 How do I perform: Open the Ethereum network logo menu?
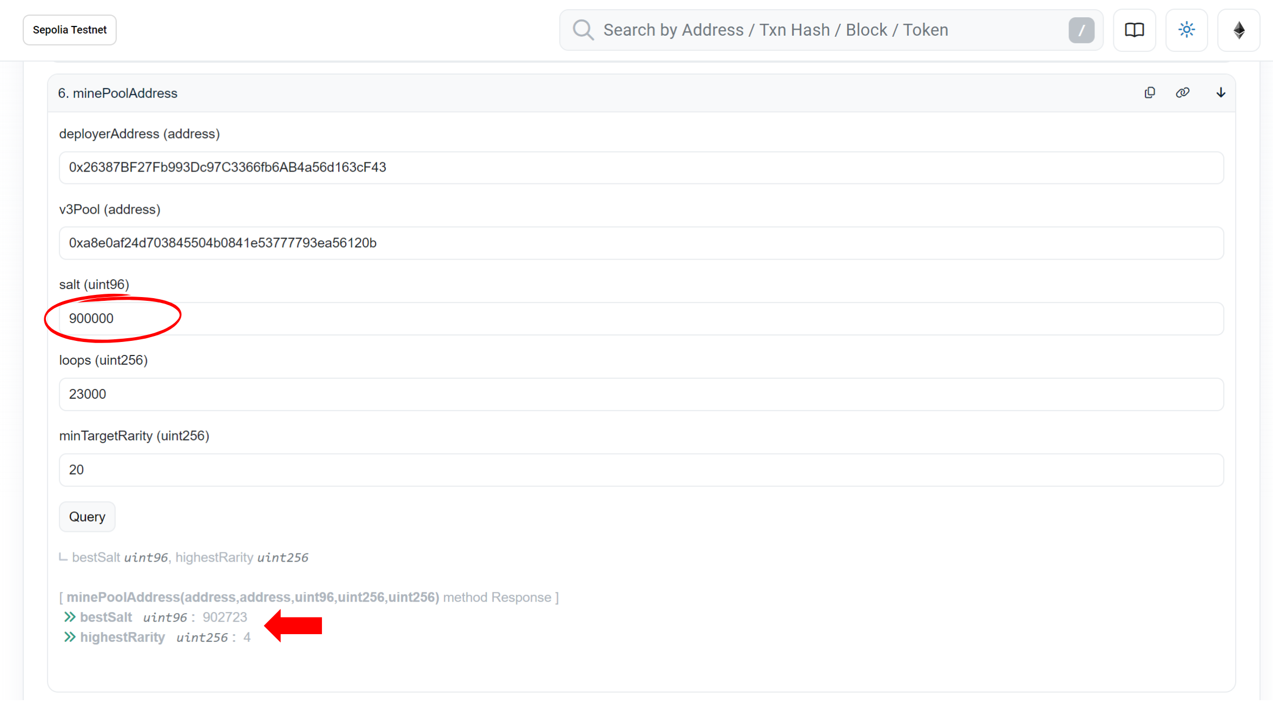[x=1238, y=30]
